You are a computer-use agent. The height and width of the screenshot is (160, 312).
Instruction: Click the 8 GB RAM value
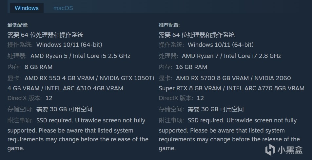coord(38,67)
